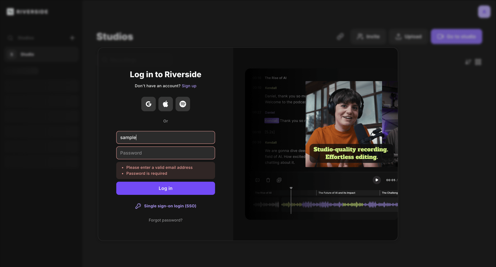The width and height of the screenshot is (496, 267).
Task: Click the blurred Upload button behind the dialog
Action: pyautogui.click(x=409, y=36)
